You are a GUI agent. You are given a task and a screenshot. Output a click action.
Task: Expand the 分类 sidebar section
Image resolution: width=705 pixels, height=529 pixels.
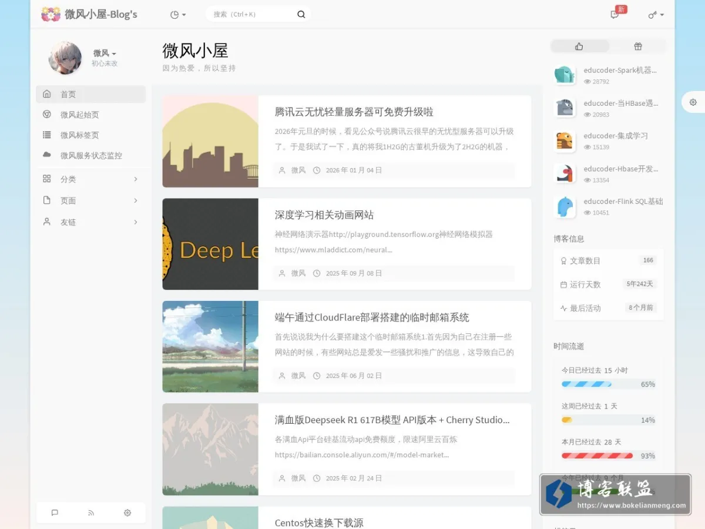90,179
